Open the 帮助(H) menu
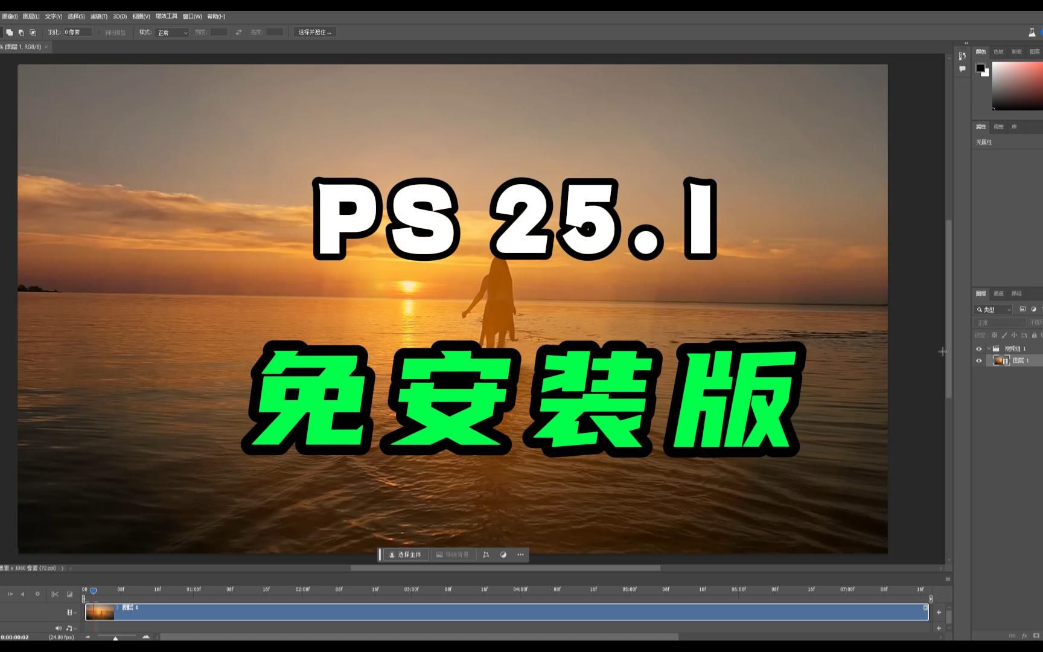Image resolution: width=1043 pixels, height=652 pixels. [x=216, y=16]
